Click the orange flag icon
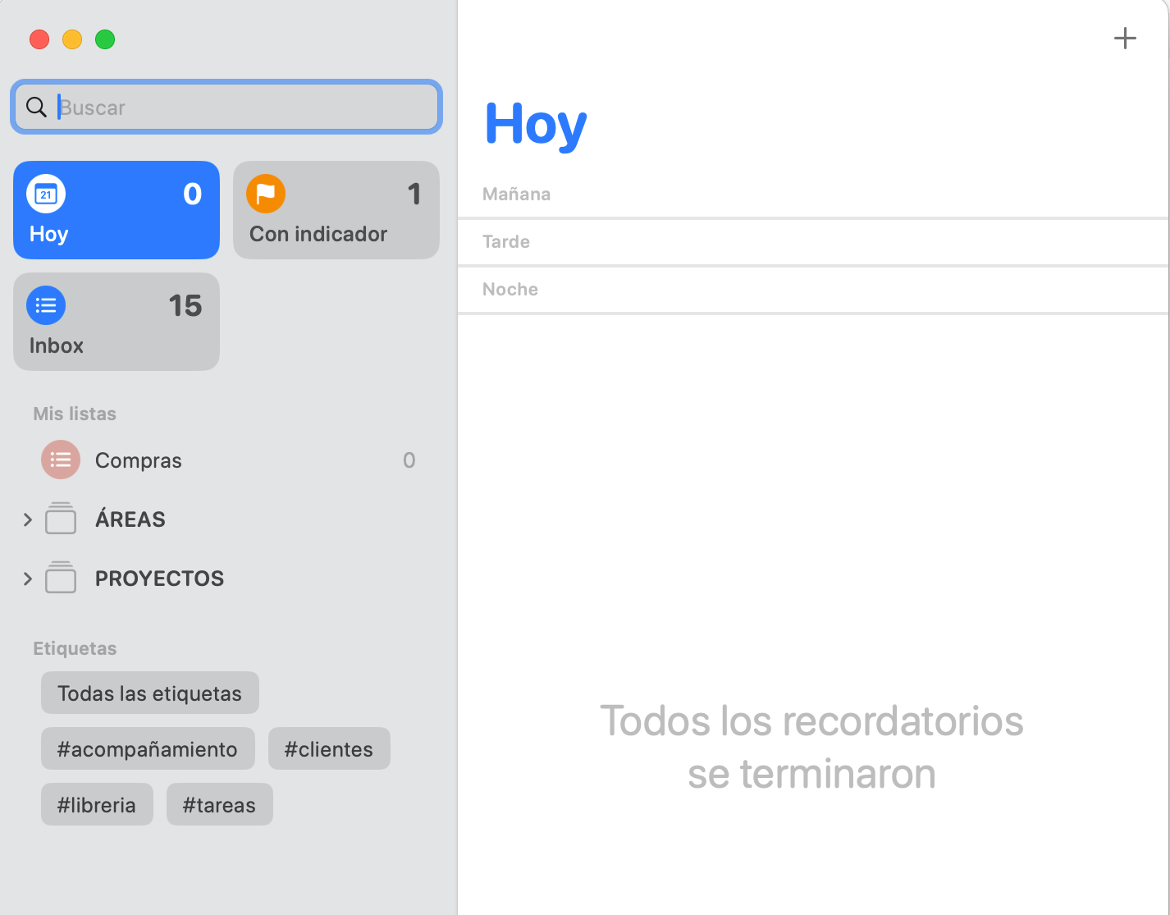The width and height of the screenshot is (1170, 915). [266, 194]
